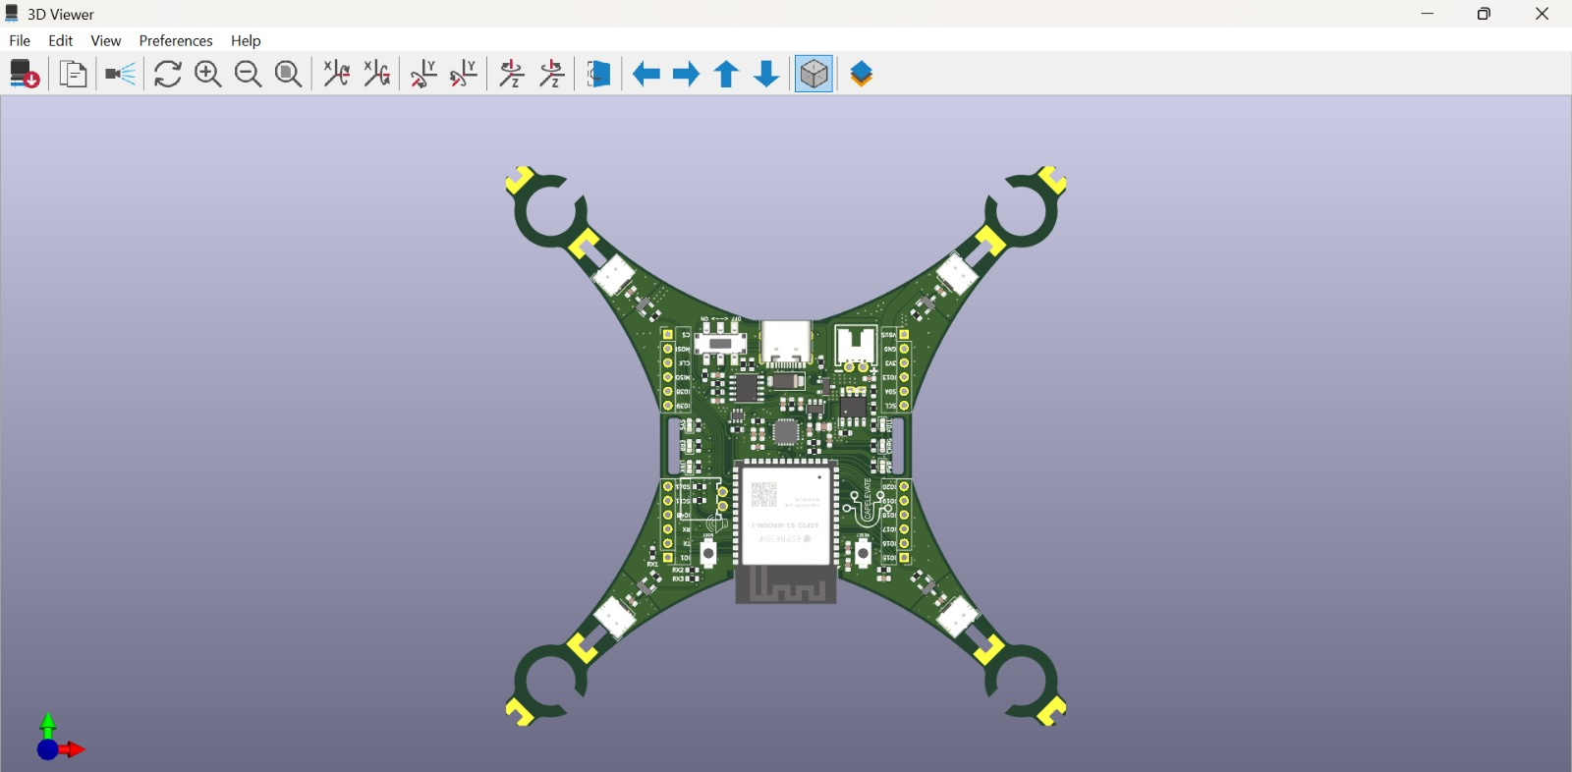Close the 3D Viewer window
This screenshot has height=772, width=1572.
pos(1542,14)
